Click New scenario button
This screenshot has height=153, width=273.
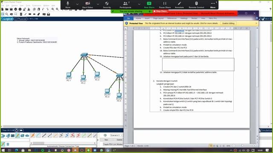106,140
